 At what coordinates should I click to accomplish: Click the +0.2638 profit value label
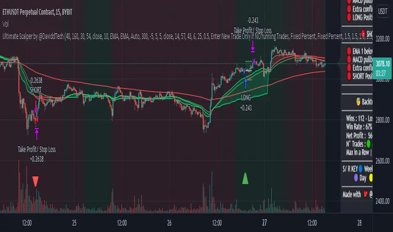[37, 159]
